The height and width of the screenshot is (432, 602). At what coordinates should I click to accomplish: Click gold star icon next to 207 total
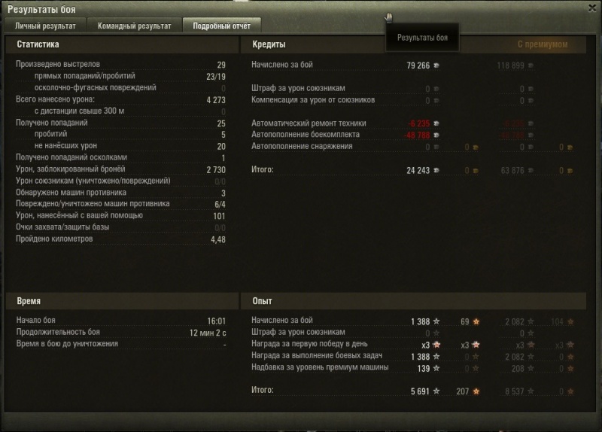[x=476, y=391]
